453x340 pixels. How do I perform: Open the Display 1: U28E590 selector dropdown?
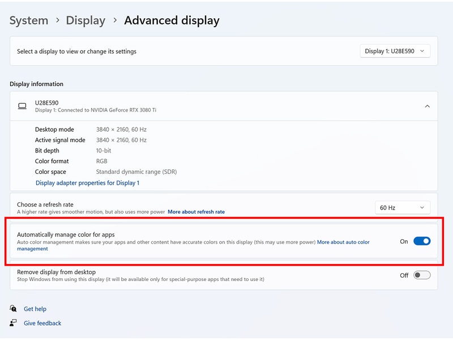(395, 51)
